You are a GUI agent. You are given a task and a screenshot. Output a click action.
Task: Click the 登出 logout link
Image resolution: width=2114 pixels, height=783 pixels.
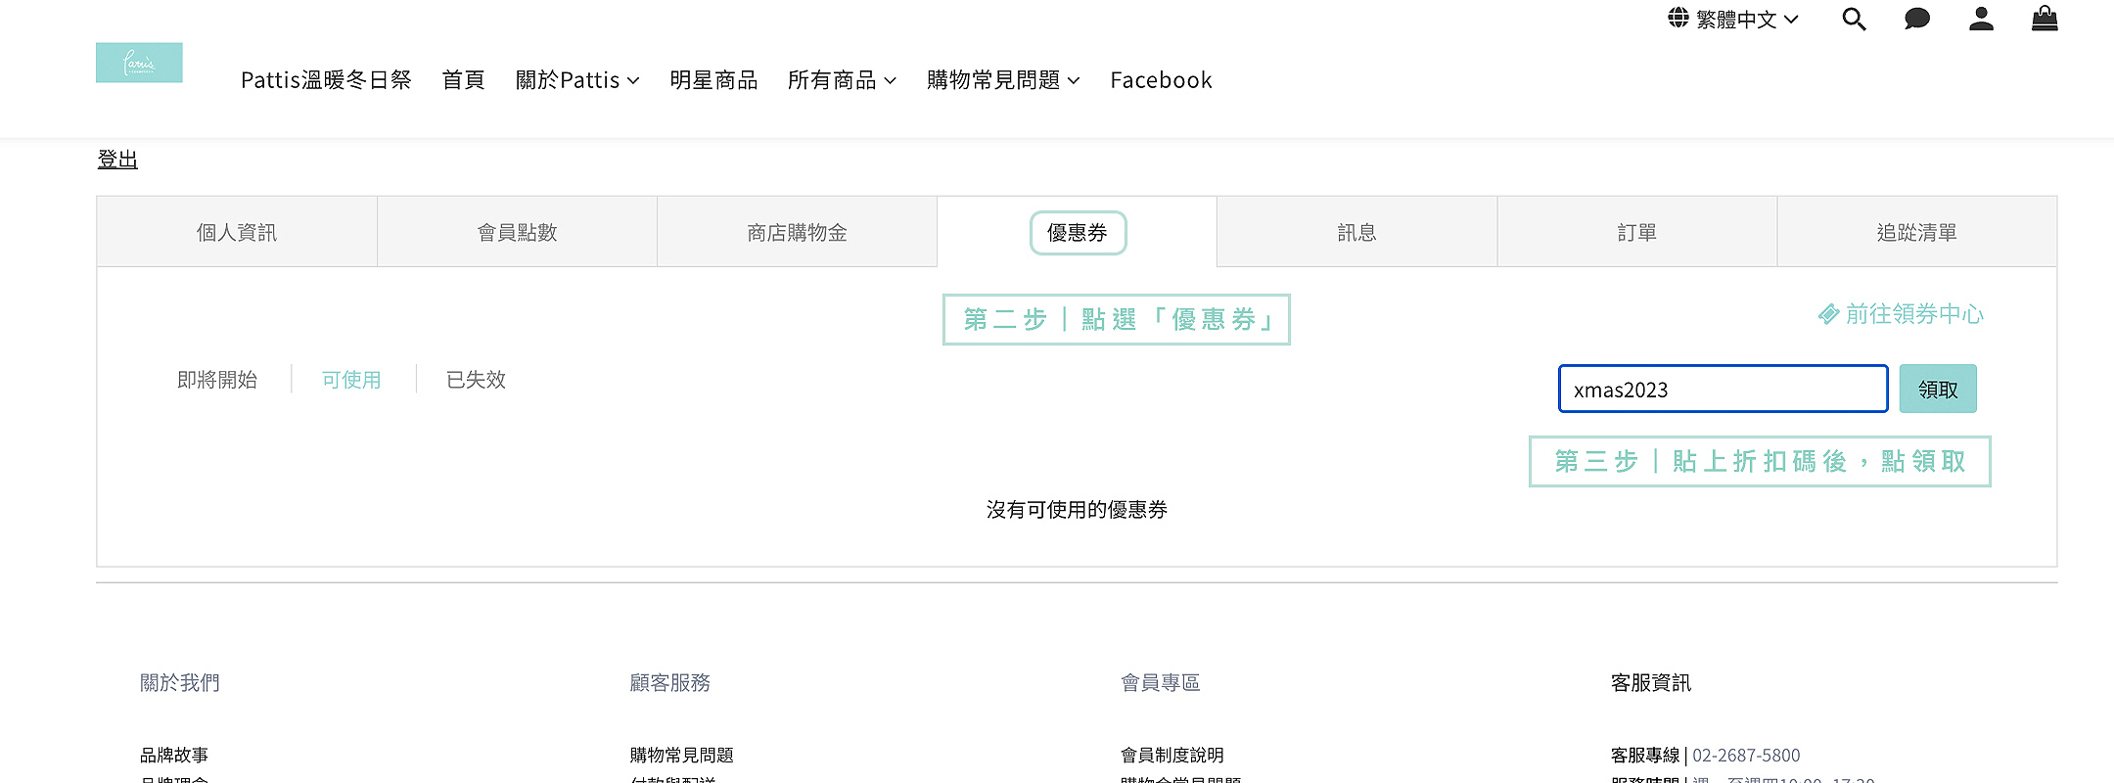click(x=117, y=160)
